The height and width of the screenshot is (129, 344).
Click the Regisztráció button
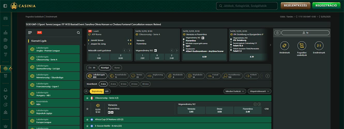[326, 6]
